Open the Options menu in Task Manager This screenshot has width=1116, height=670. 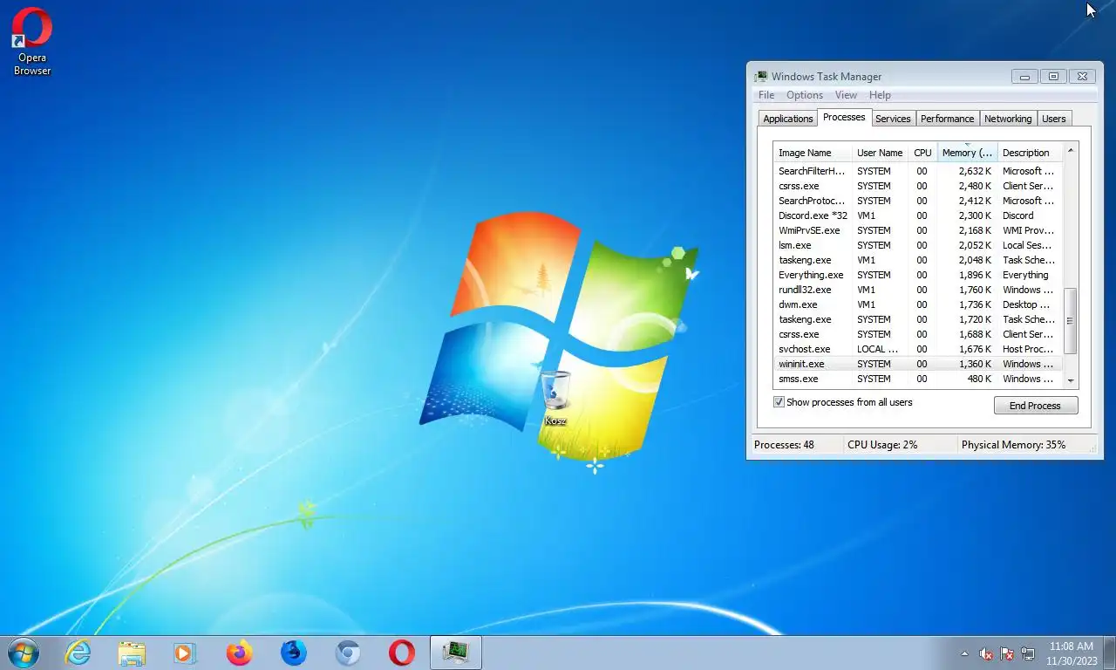805,95
